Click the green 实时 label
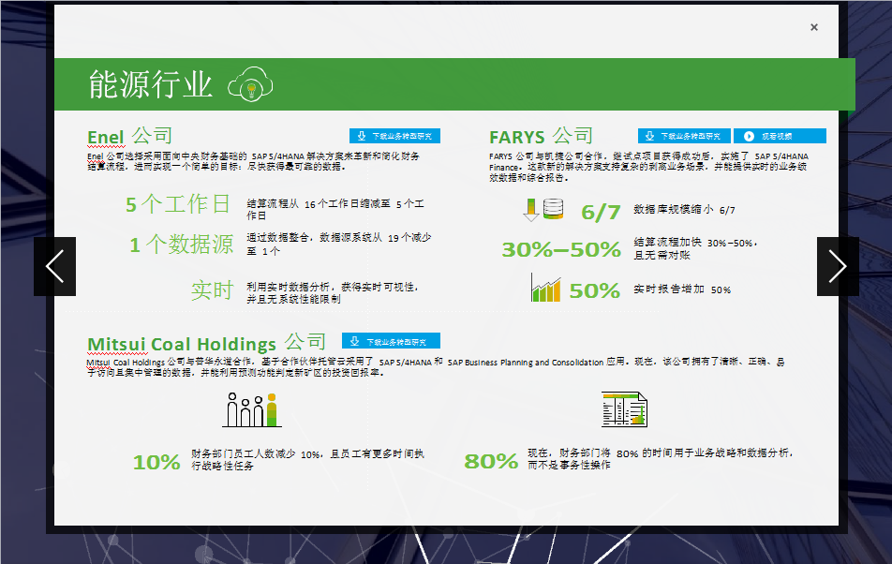Screen dimensions: 892x564 (x=212, y=290)
